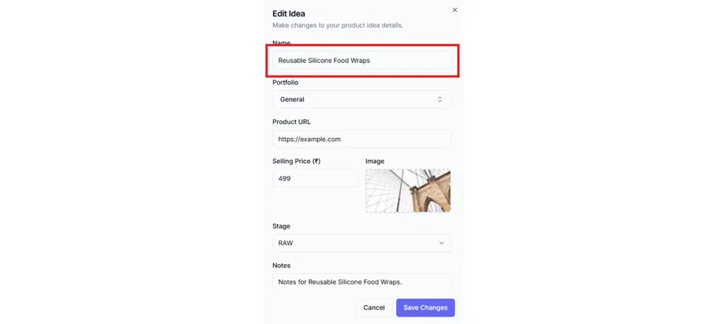Click the chevron arrow in Stage field
The width and height of the screenshot is (726, 324).
pyautogui.click(x=441, y=244)
